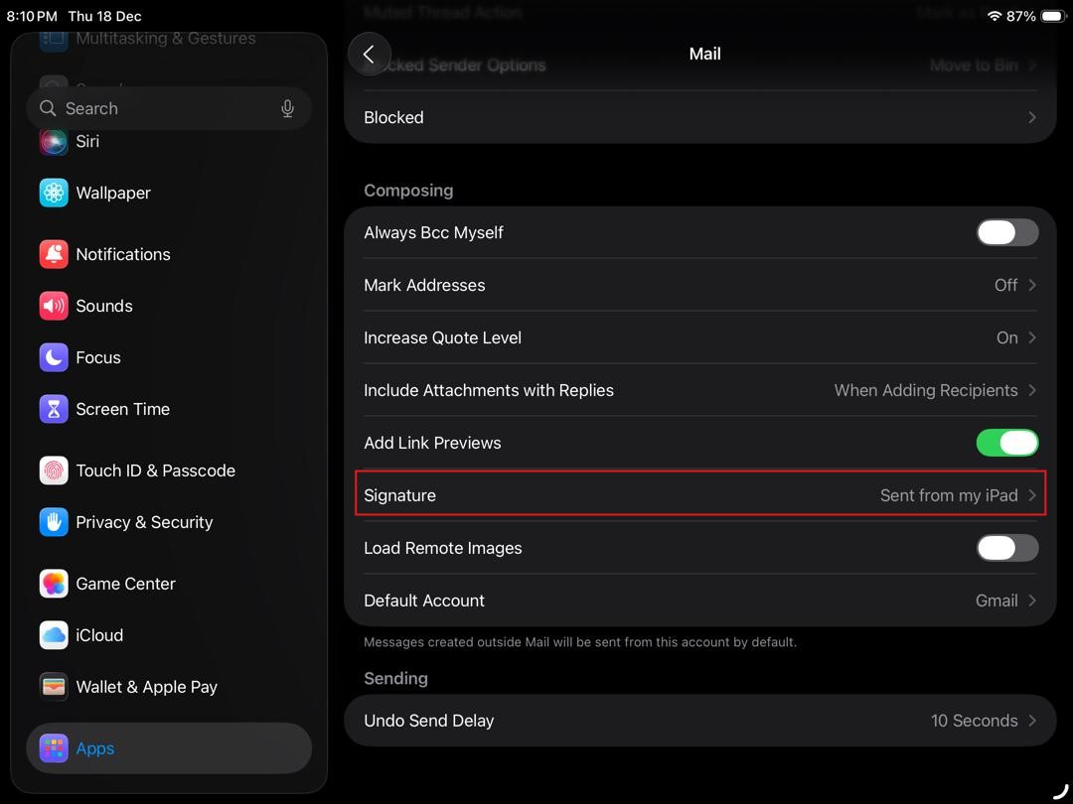Turn on Load Remote Images switch
This screenshot has width=1073, height=804.
1006,548
